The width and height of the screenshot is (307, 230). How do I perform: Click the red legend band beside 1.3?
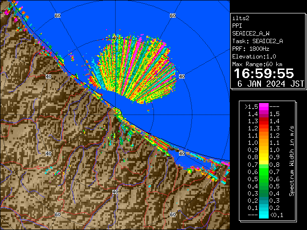(x=264, y=121)
